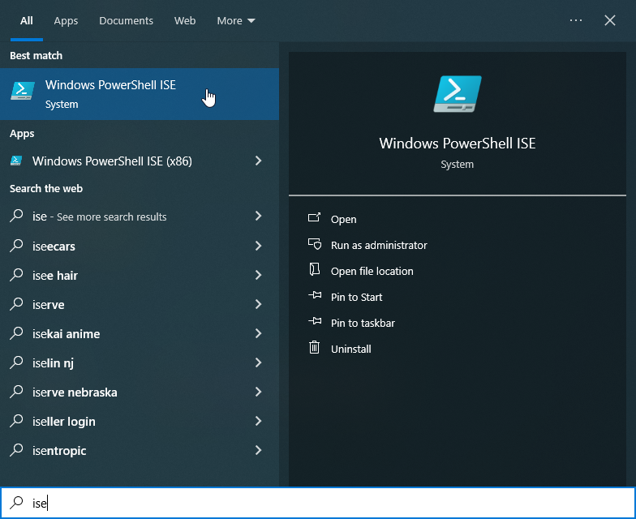Screen dimensions: 636x519
Task: Expand arrow next to 'ise' web result
Action: click(258, 216)
